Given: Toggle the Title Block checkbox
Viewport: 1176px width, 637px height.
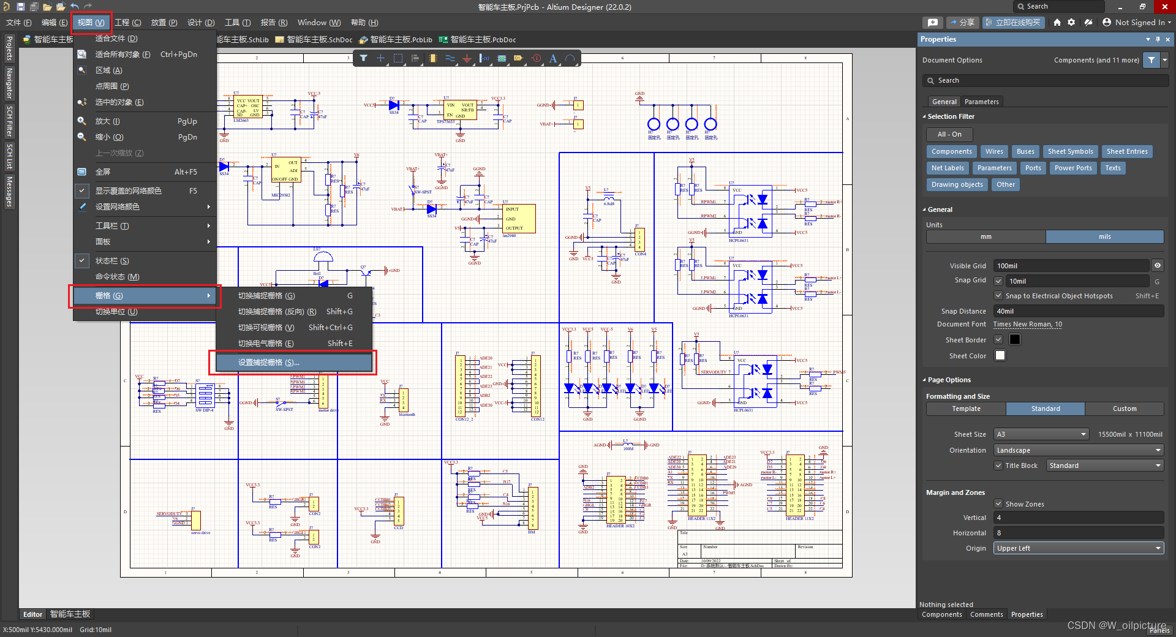Looking at the screenshot, I should click(998, 466).
